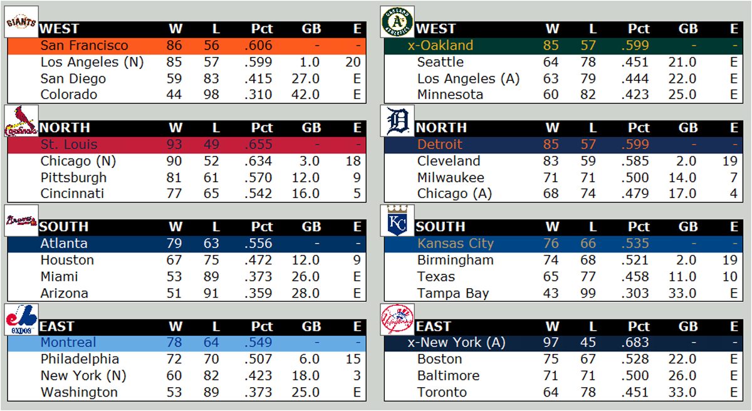752x411 pixels.
Task: Click the Philadelphia team name
Action: click(x=80, y=359)
